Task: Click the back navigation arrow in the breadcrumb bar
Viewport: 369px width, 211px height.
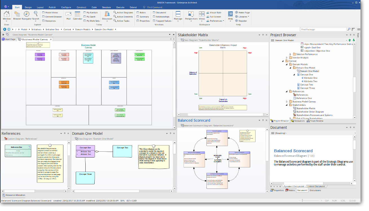Action: click(5, 29)
